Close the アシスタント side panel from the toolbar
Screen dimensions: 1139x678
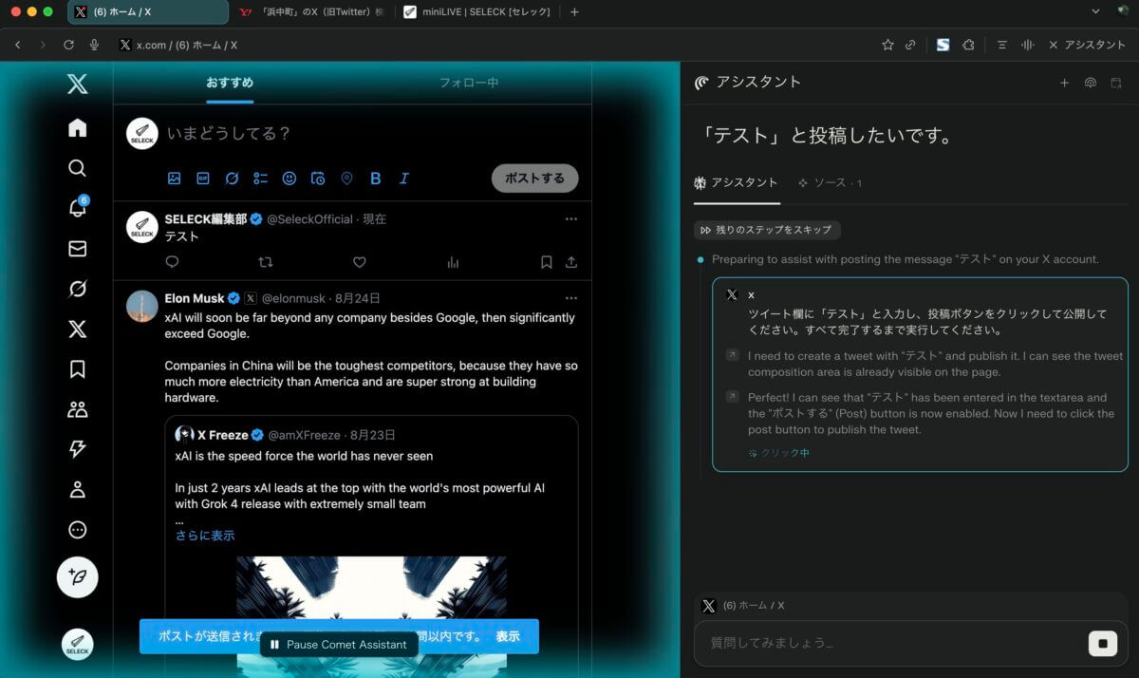pyautogui.click(x=1087, y=45)
